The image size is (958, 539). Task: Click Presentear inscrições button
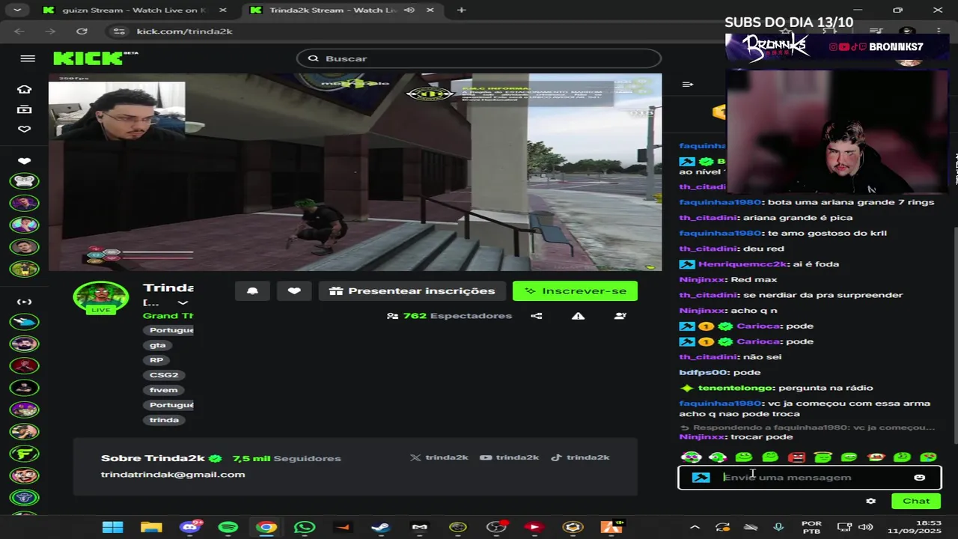[412, 291]
